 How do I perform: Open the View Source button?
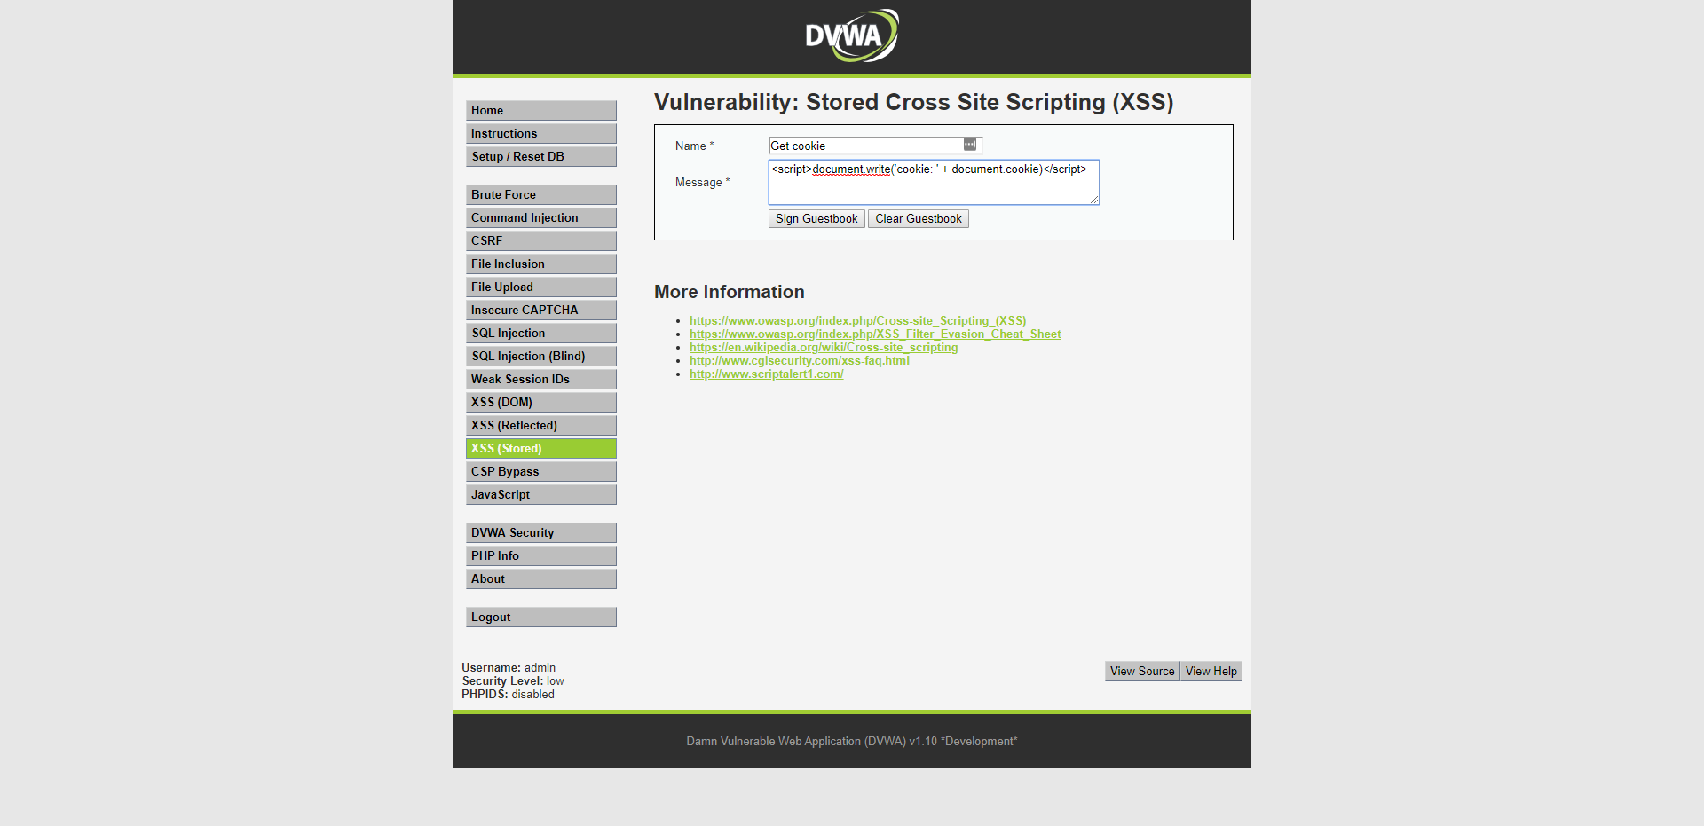tap(1141, 672)
